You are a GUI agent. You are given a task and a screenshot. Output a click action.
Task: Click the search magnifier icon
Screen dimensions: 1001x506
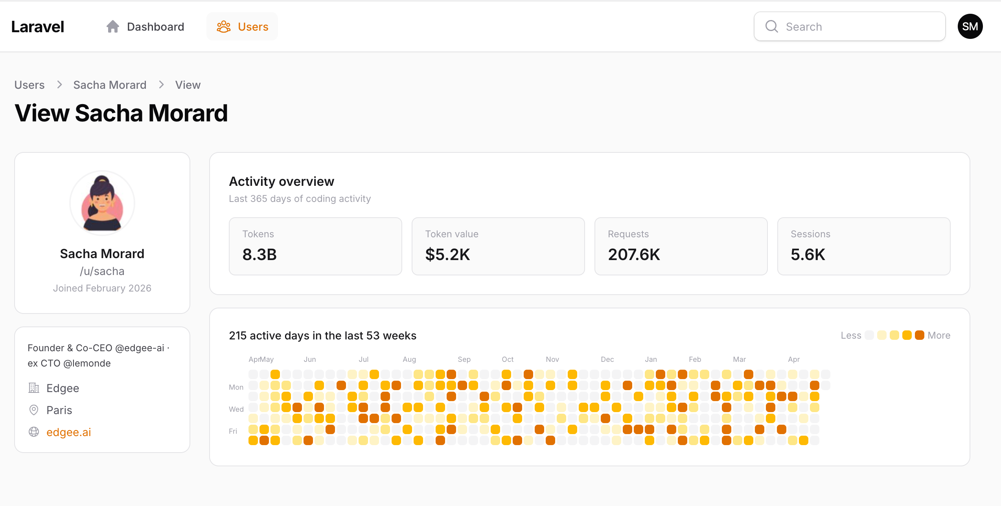pyautogui.click(x=771, y=26)
